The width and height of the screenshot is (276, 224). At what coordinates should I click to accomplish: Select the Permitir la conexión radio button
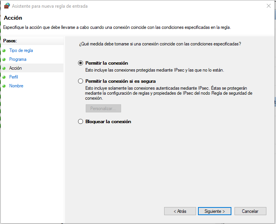coord(80,63)
